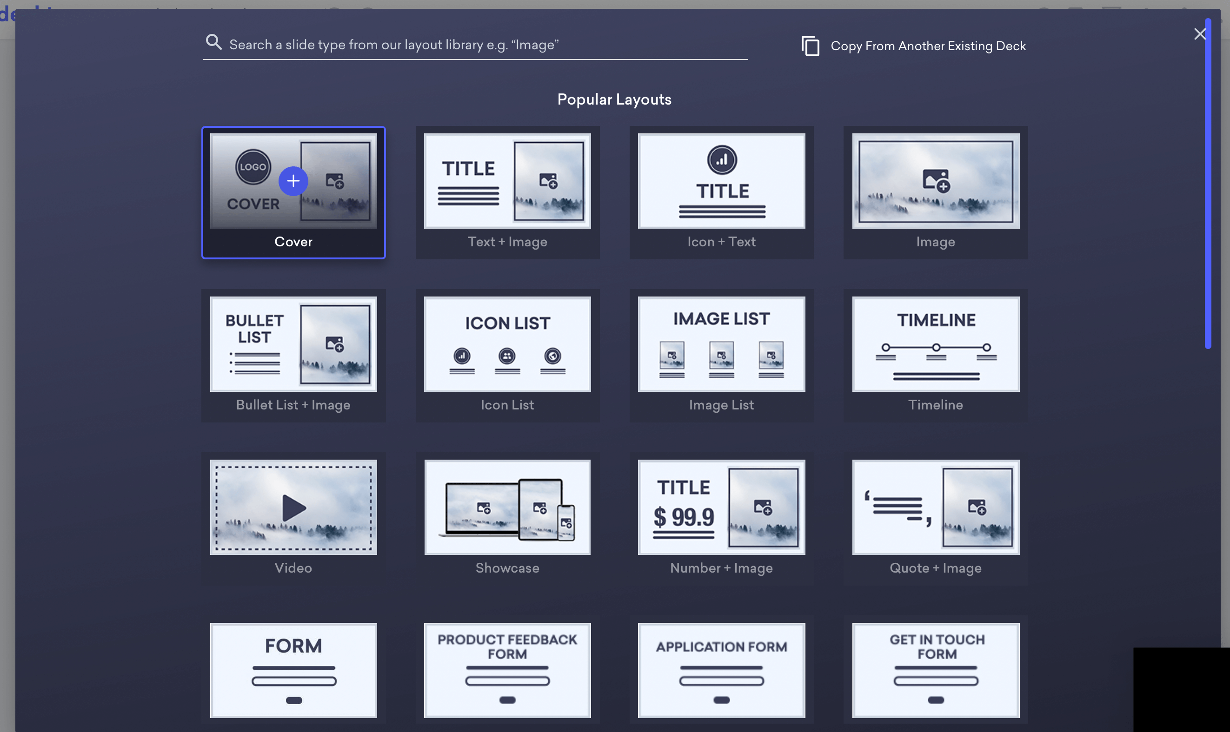
Task: Click the LOGO circle in Cover thumbnail
Action: [x=253, y=167]
